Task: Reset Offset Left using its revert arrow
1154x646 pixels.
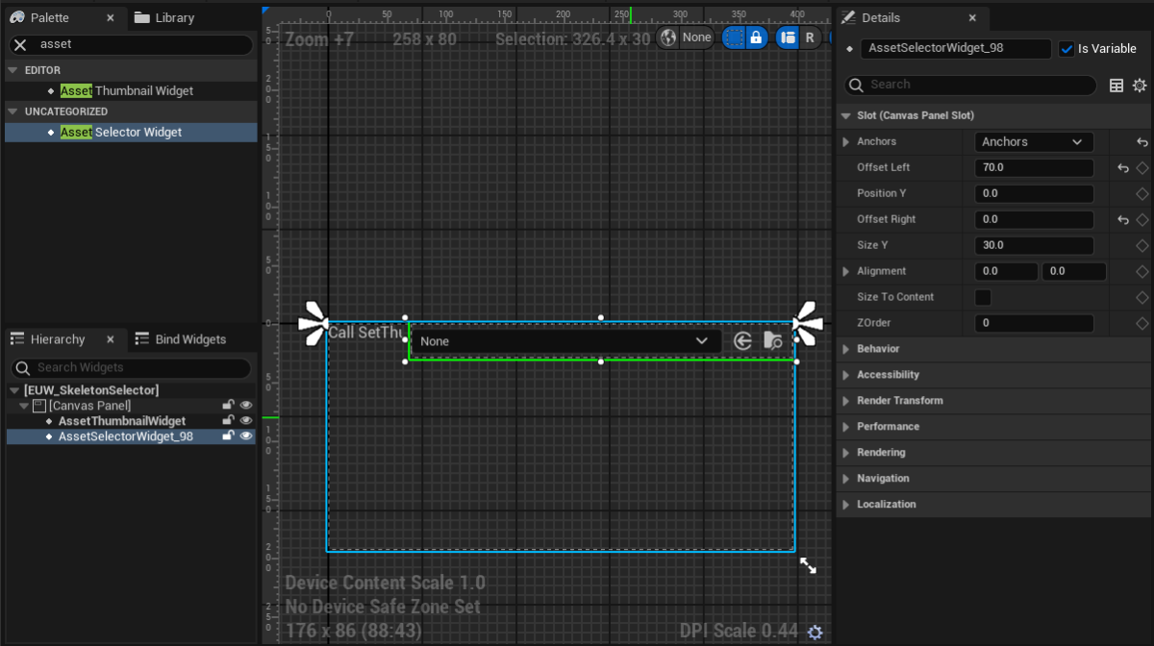Action: [1121, 167]
